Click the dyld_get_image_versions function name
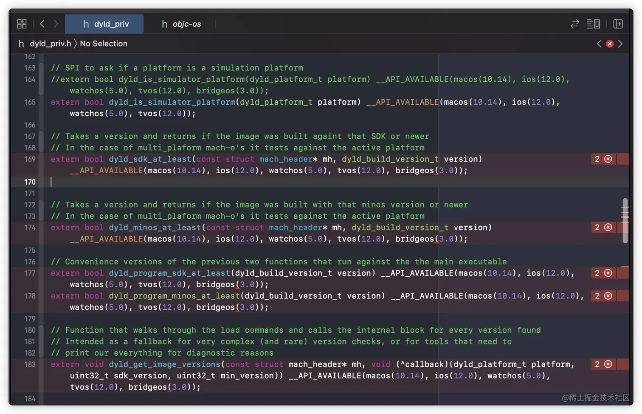 165,364
